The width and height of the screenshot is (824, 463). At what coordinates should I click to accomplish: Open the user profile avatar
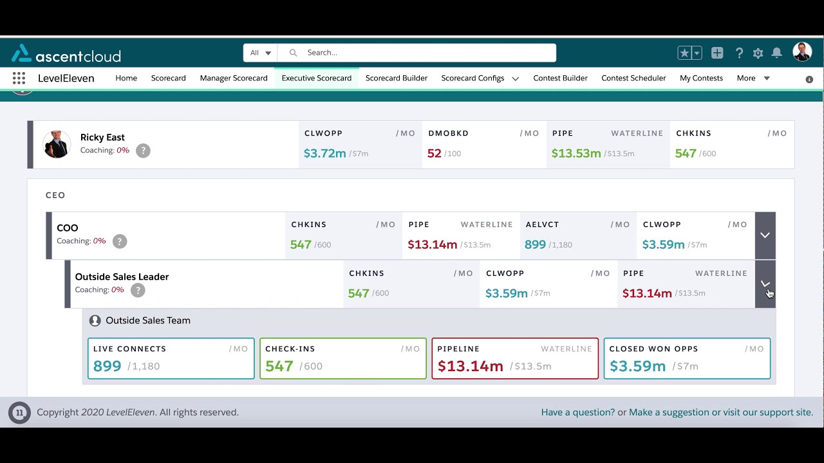(802, 52)
